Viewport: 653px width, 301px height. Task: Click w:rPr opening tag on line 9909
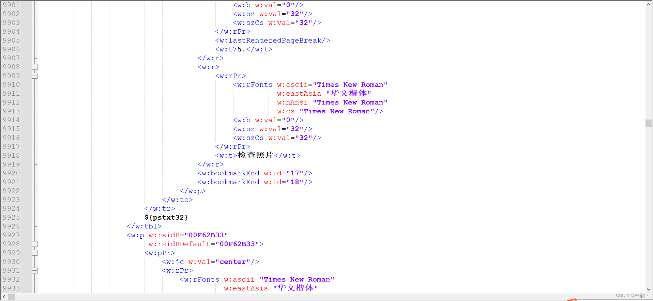[230, 76]
